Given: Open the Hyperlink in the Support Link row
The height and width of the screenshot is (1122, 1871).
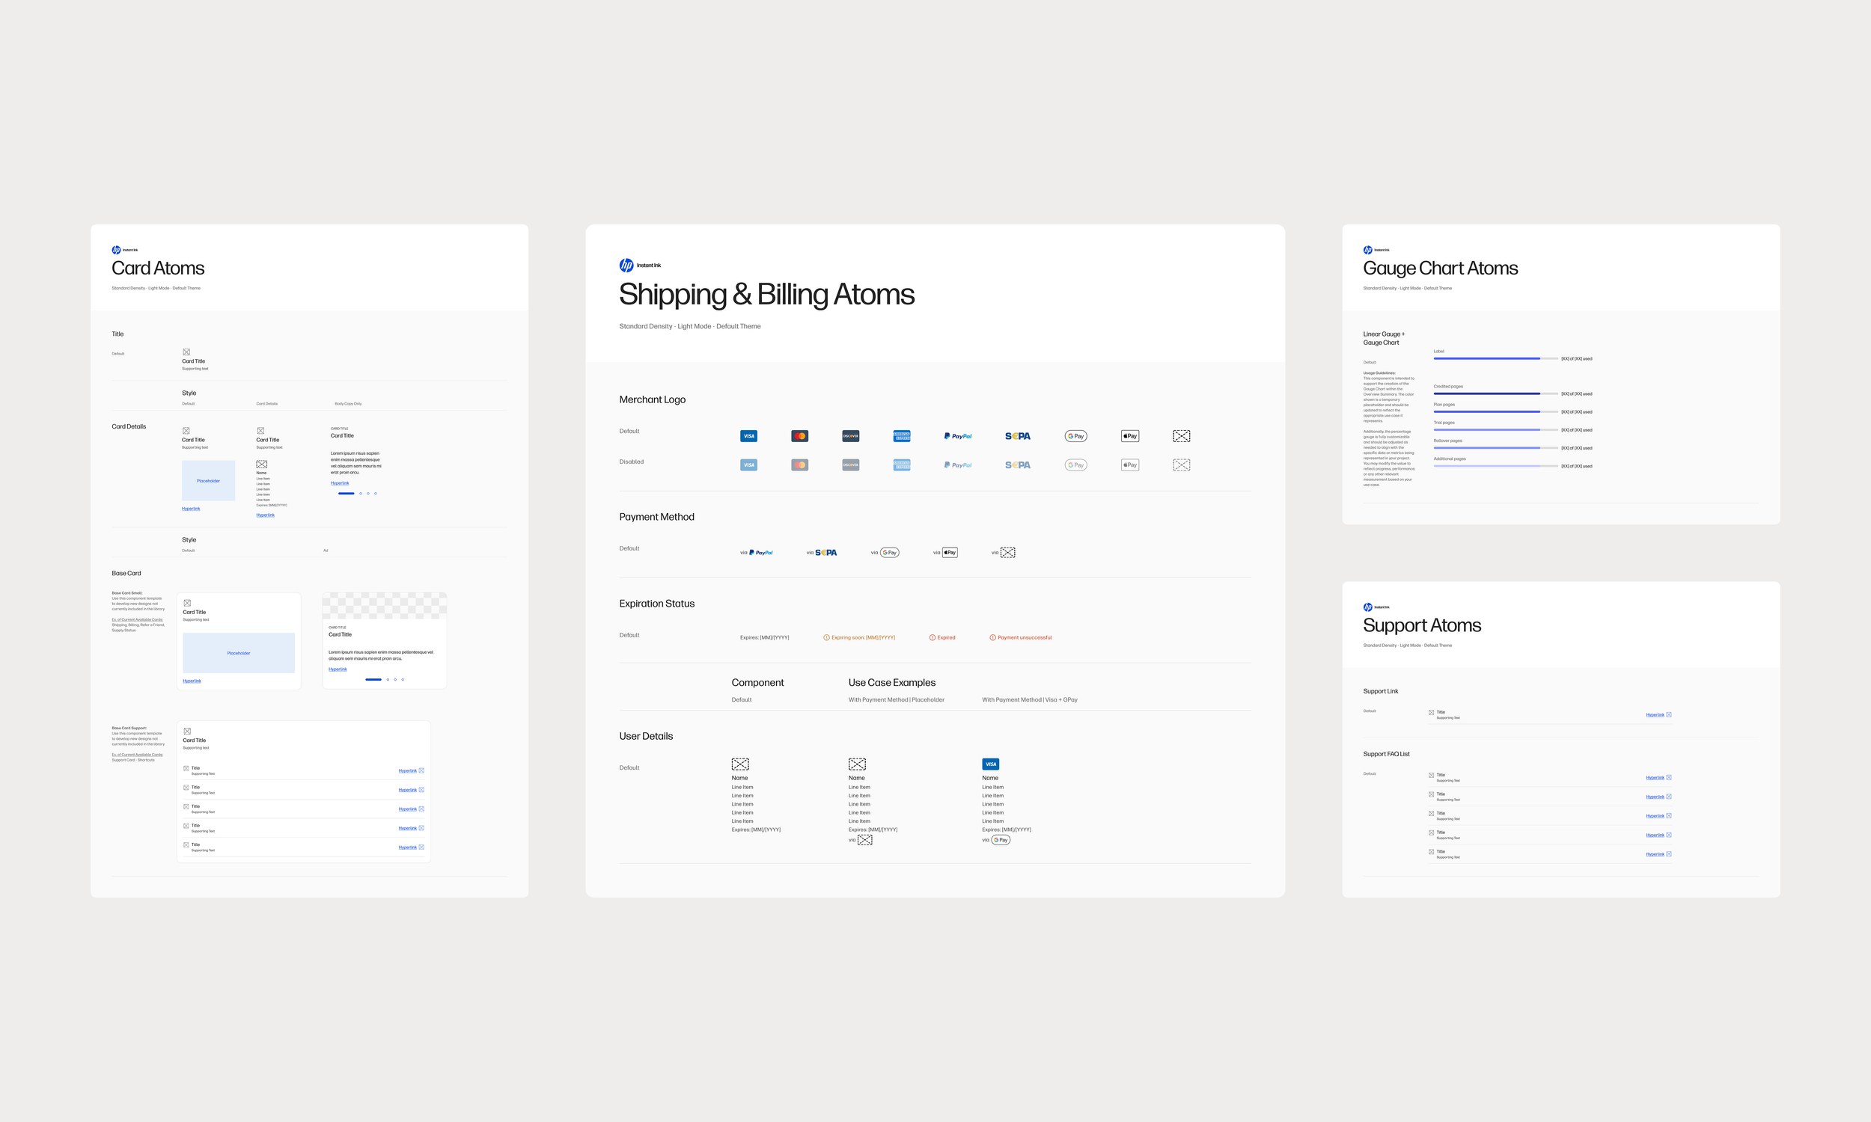Looking at the screenshot, I should point(1655,714).
